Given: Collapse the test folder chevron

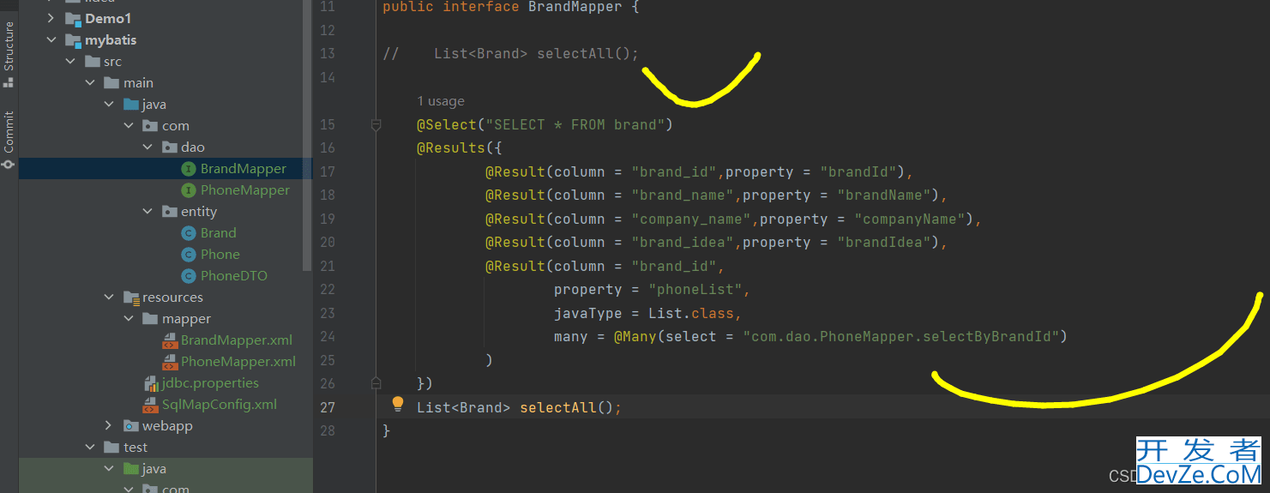Looking at the screenshot, I should click(89, 448).
